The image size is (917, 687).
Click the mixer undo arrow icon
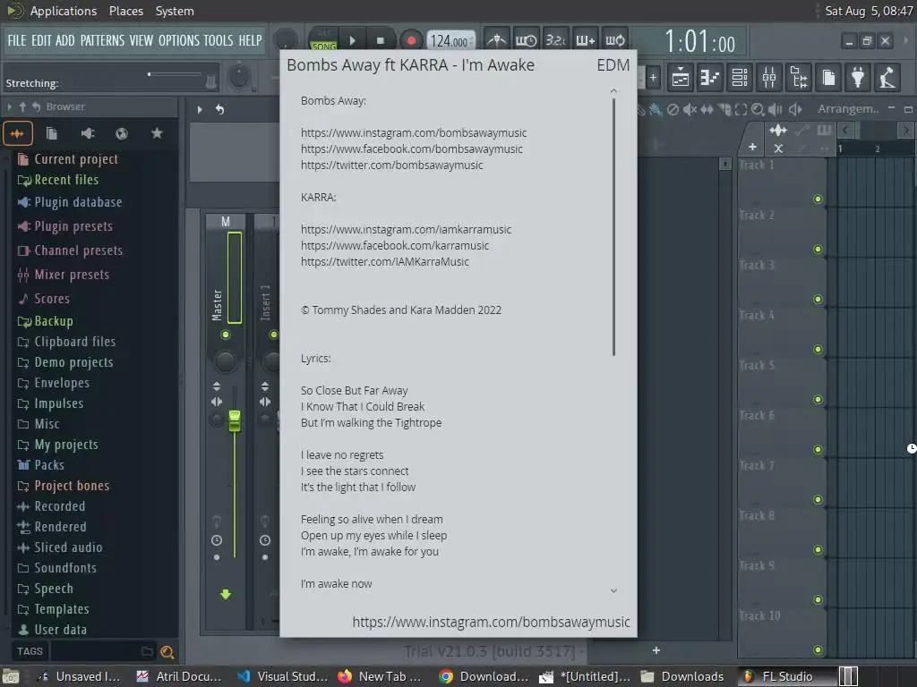click(x=219, y=109)
